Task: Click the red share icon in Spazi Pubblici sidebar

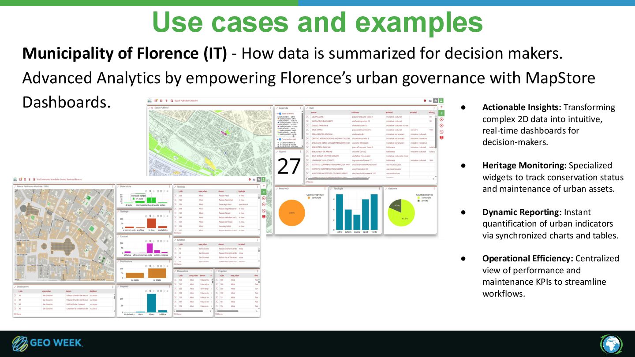Action: pos(441,132)
